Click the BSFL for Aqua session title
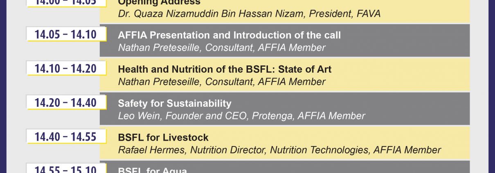The width and height of the screenshot is (495, 173). (153, 170)
